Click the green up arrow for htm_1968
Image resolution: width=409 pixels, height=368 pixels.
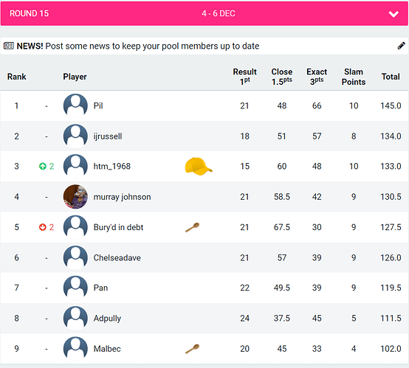click(x=43, y=166)
